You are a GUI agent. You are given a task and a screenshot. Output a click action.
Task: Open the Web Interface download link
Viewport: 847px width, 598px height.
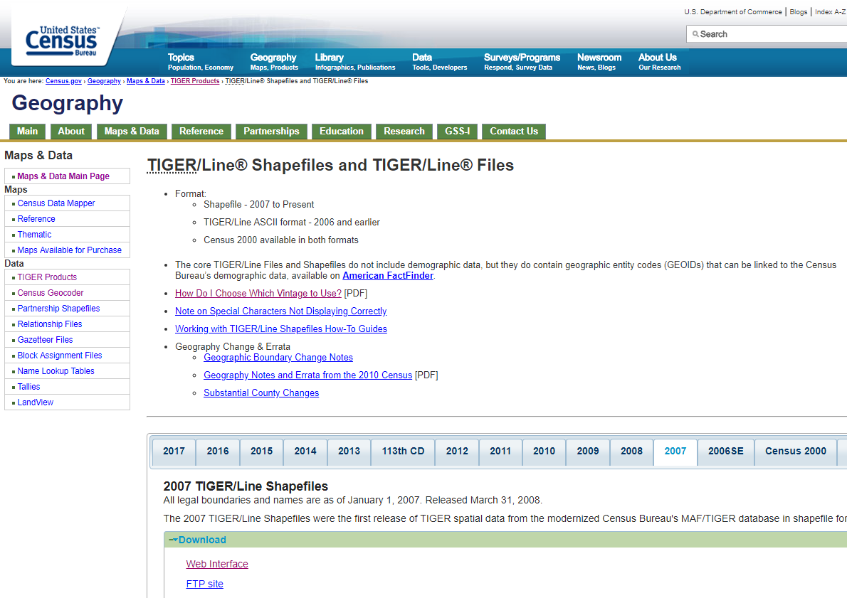(217, 564)
